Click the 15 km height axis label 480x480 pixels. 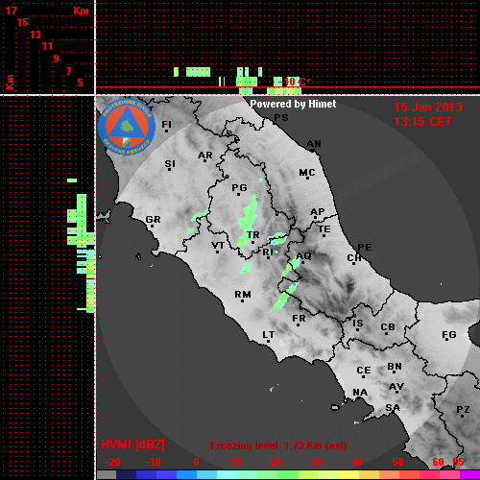point(23,22)
